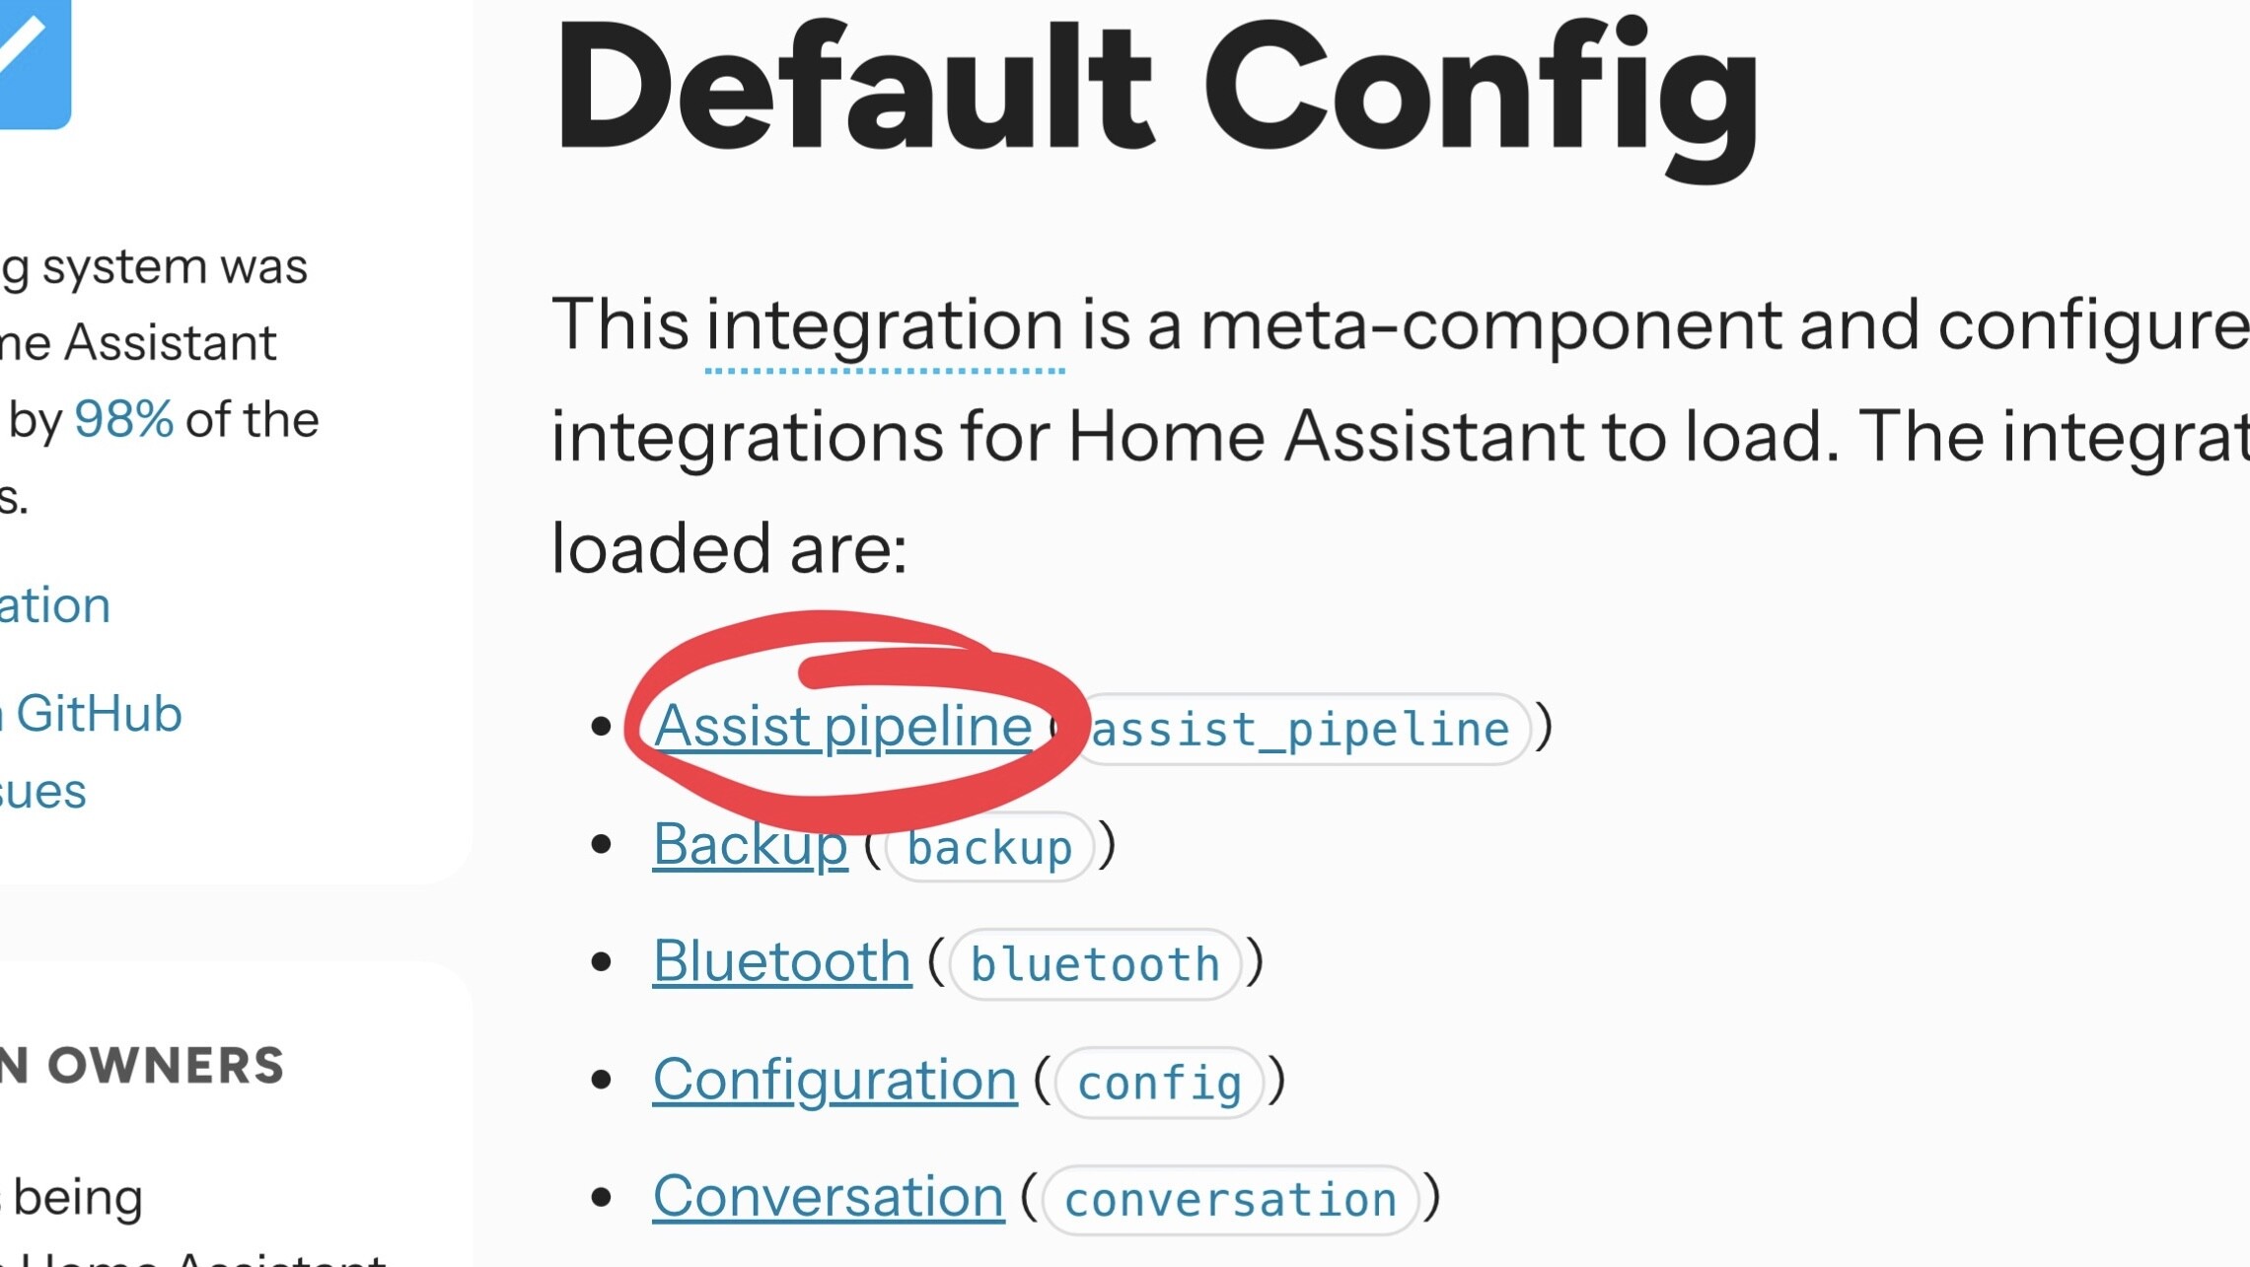Click the assist_pipeline code tag

1300,731
